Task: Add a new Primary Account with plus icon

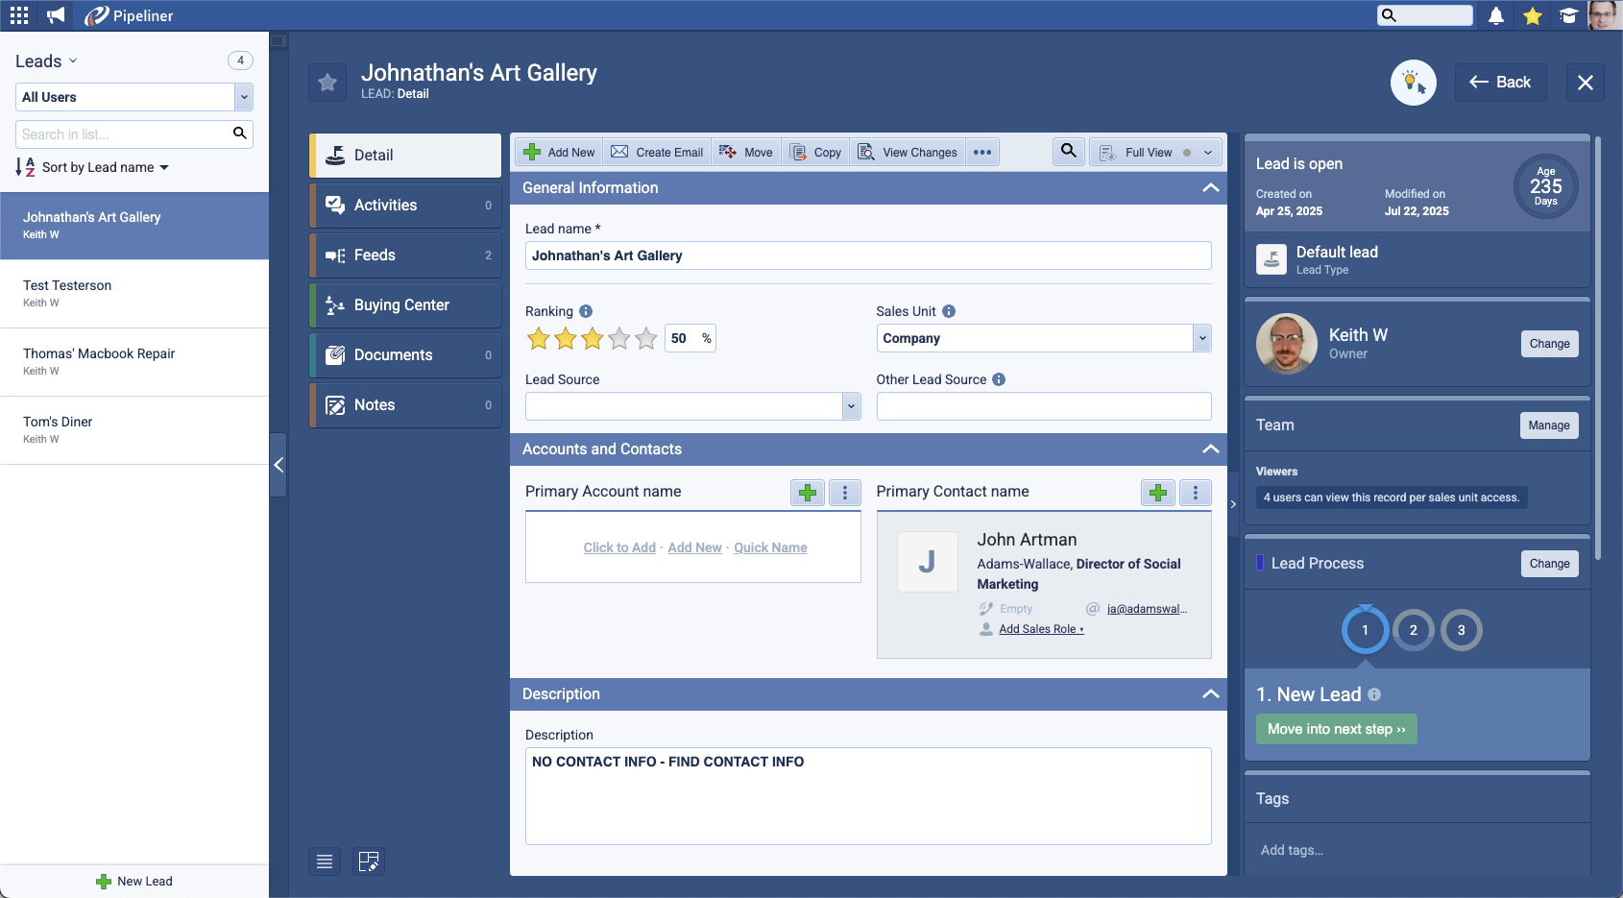Action: [x=808, y=493]
